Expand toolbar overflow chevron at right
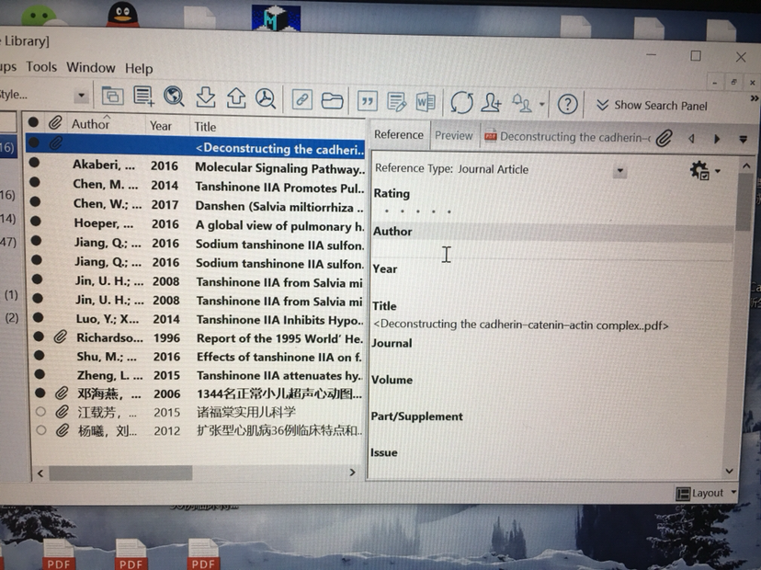The height and width of the screenshot is (570, 761). click(x=755, y=98)
